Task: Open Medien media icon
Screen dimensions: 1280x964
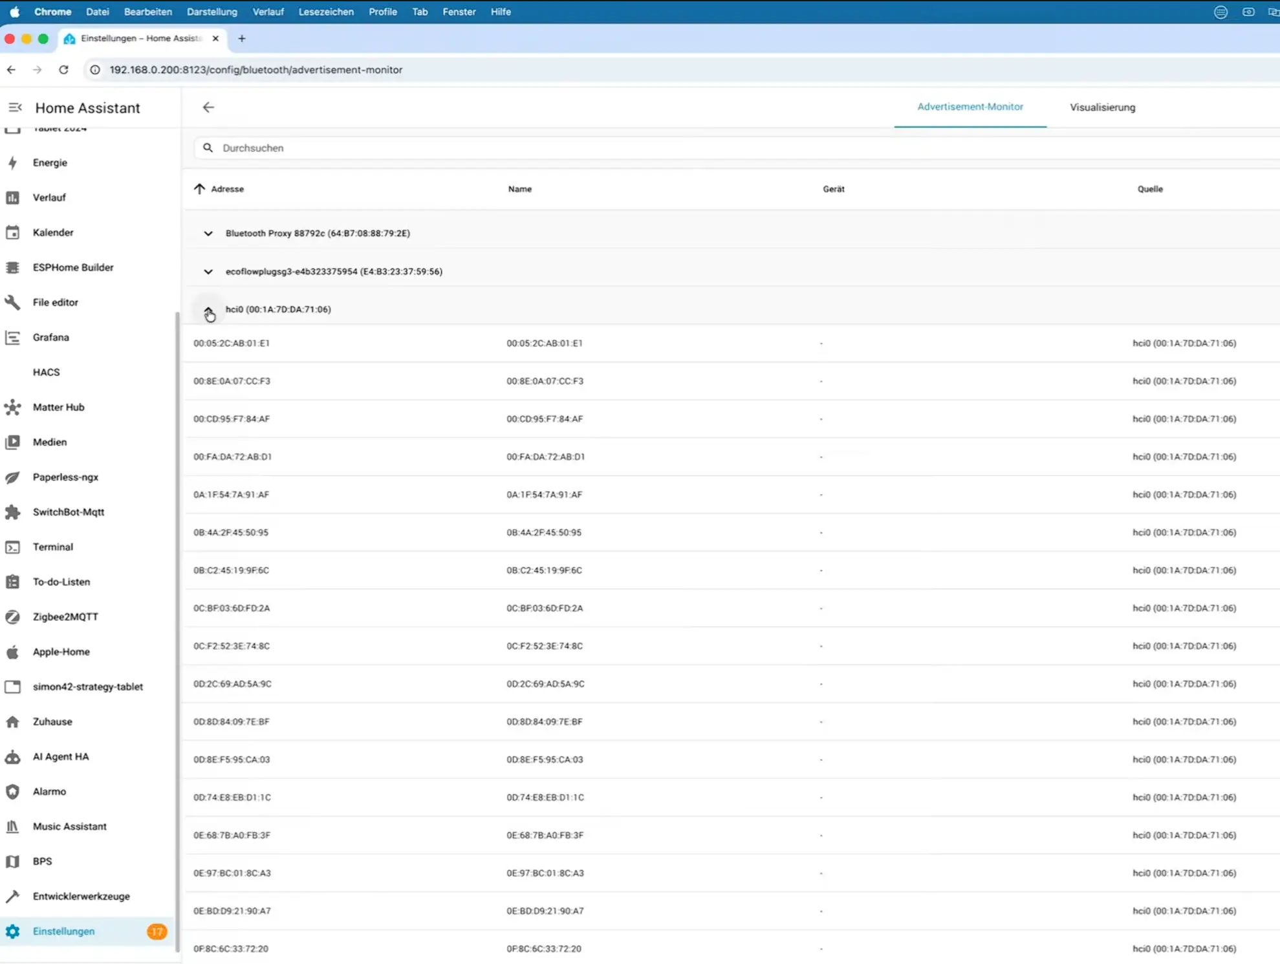Action: click(x=12, y=442)
